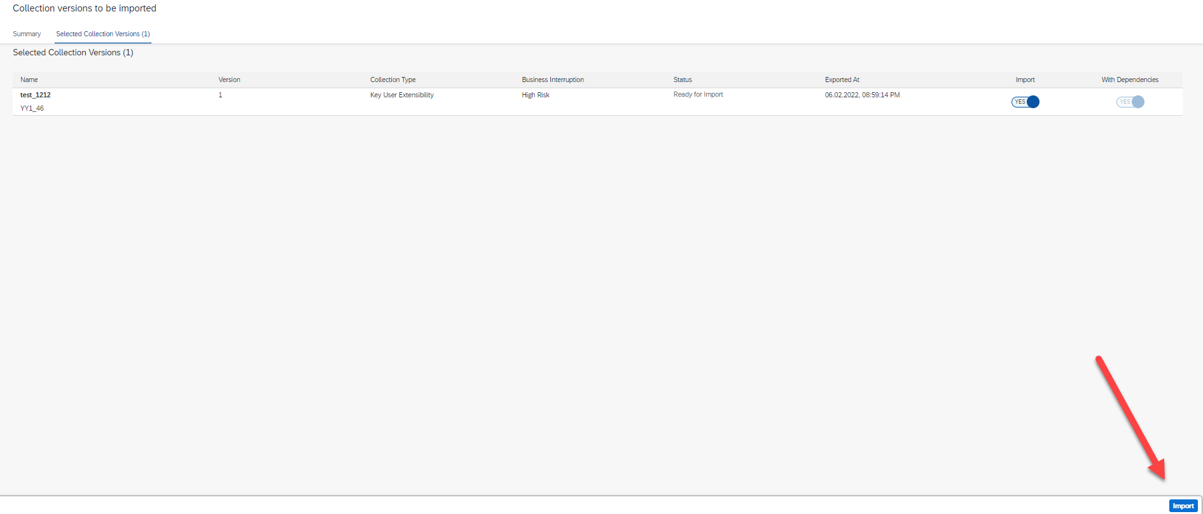Click the Import button in the footer

(x=1183, y=506)
